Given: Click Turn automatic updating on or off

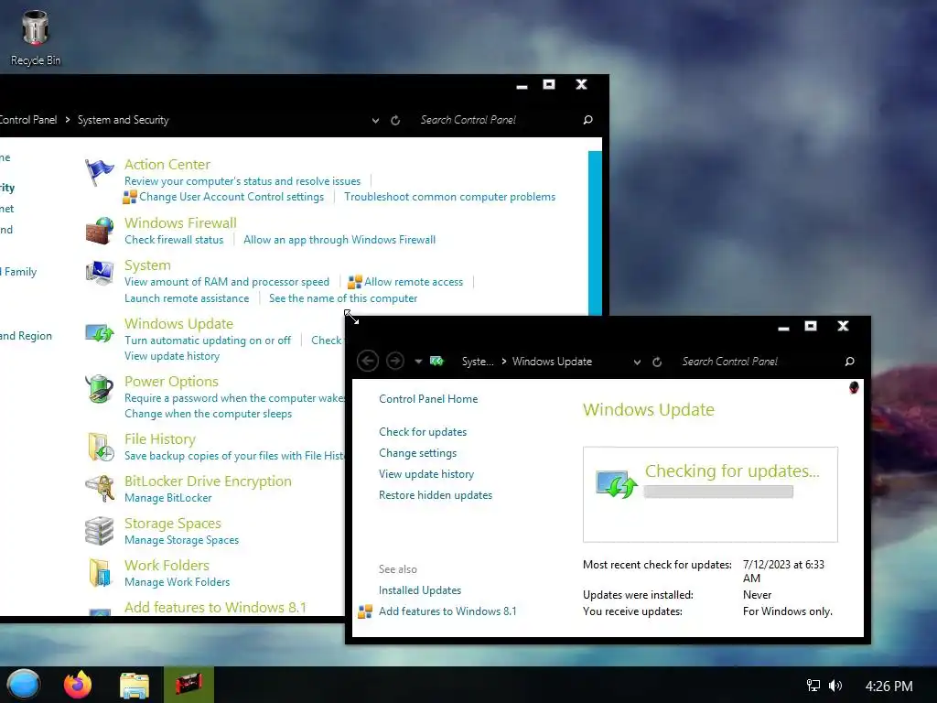Looking at the screenshot, I should tap(208, 341).
